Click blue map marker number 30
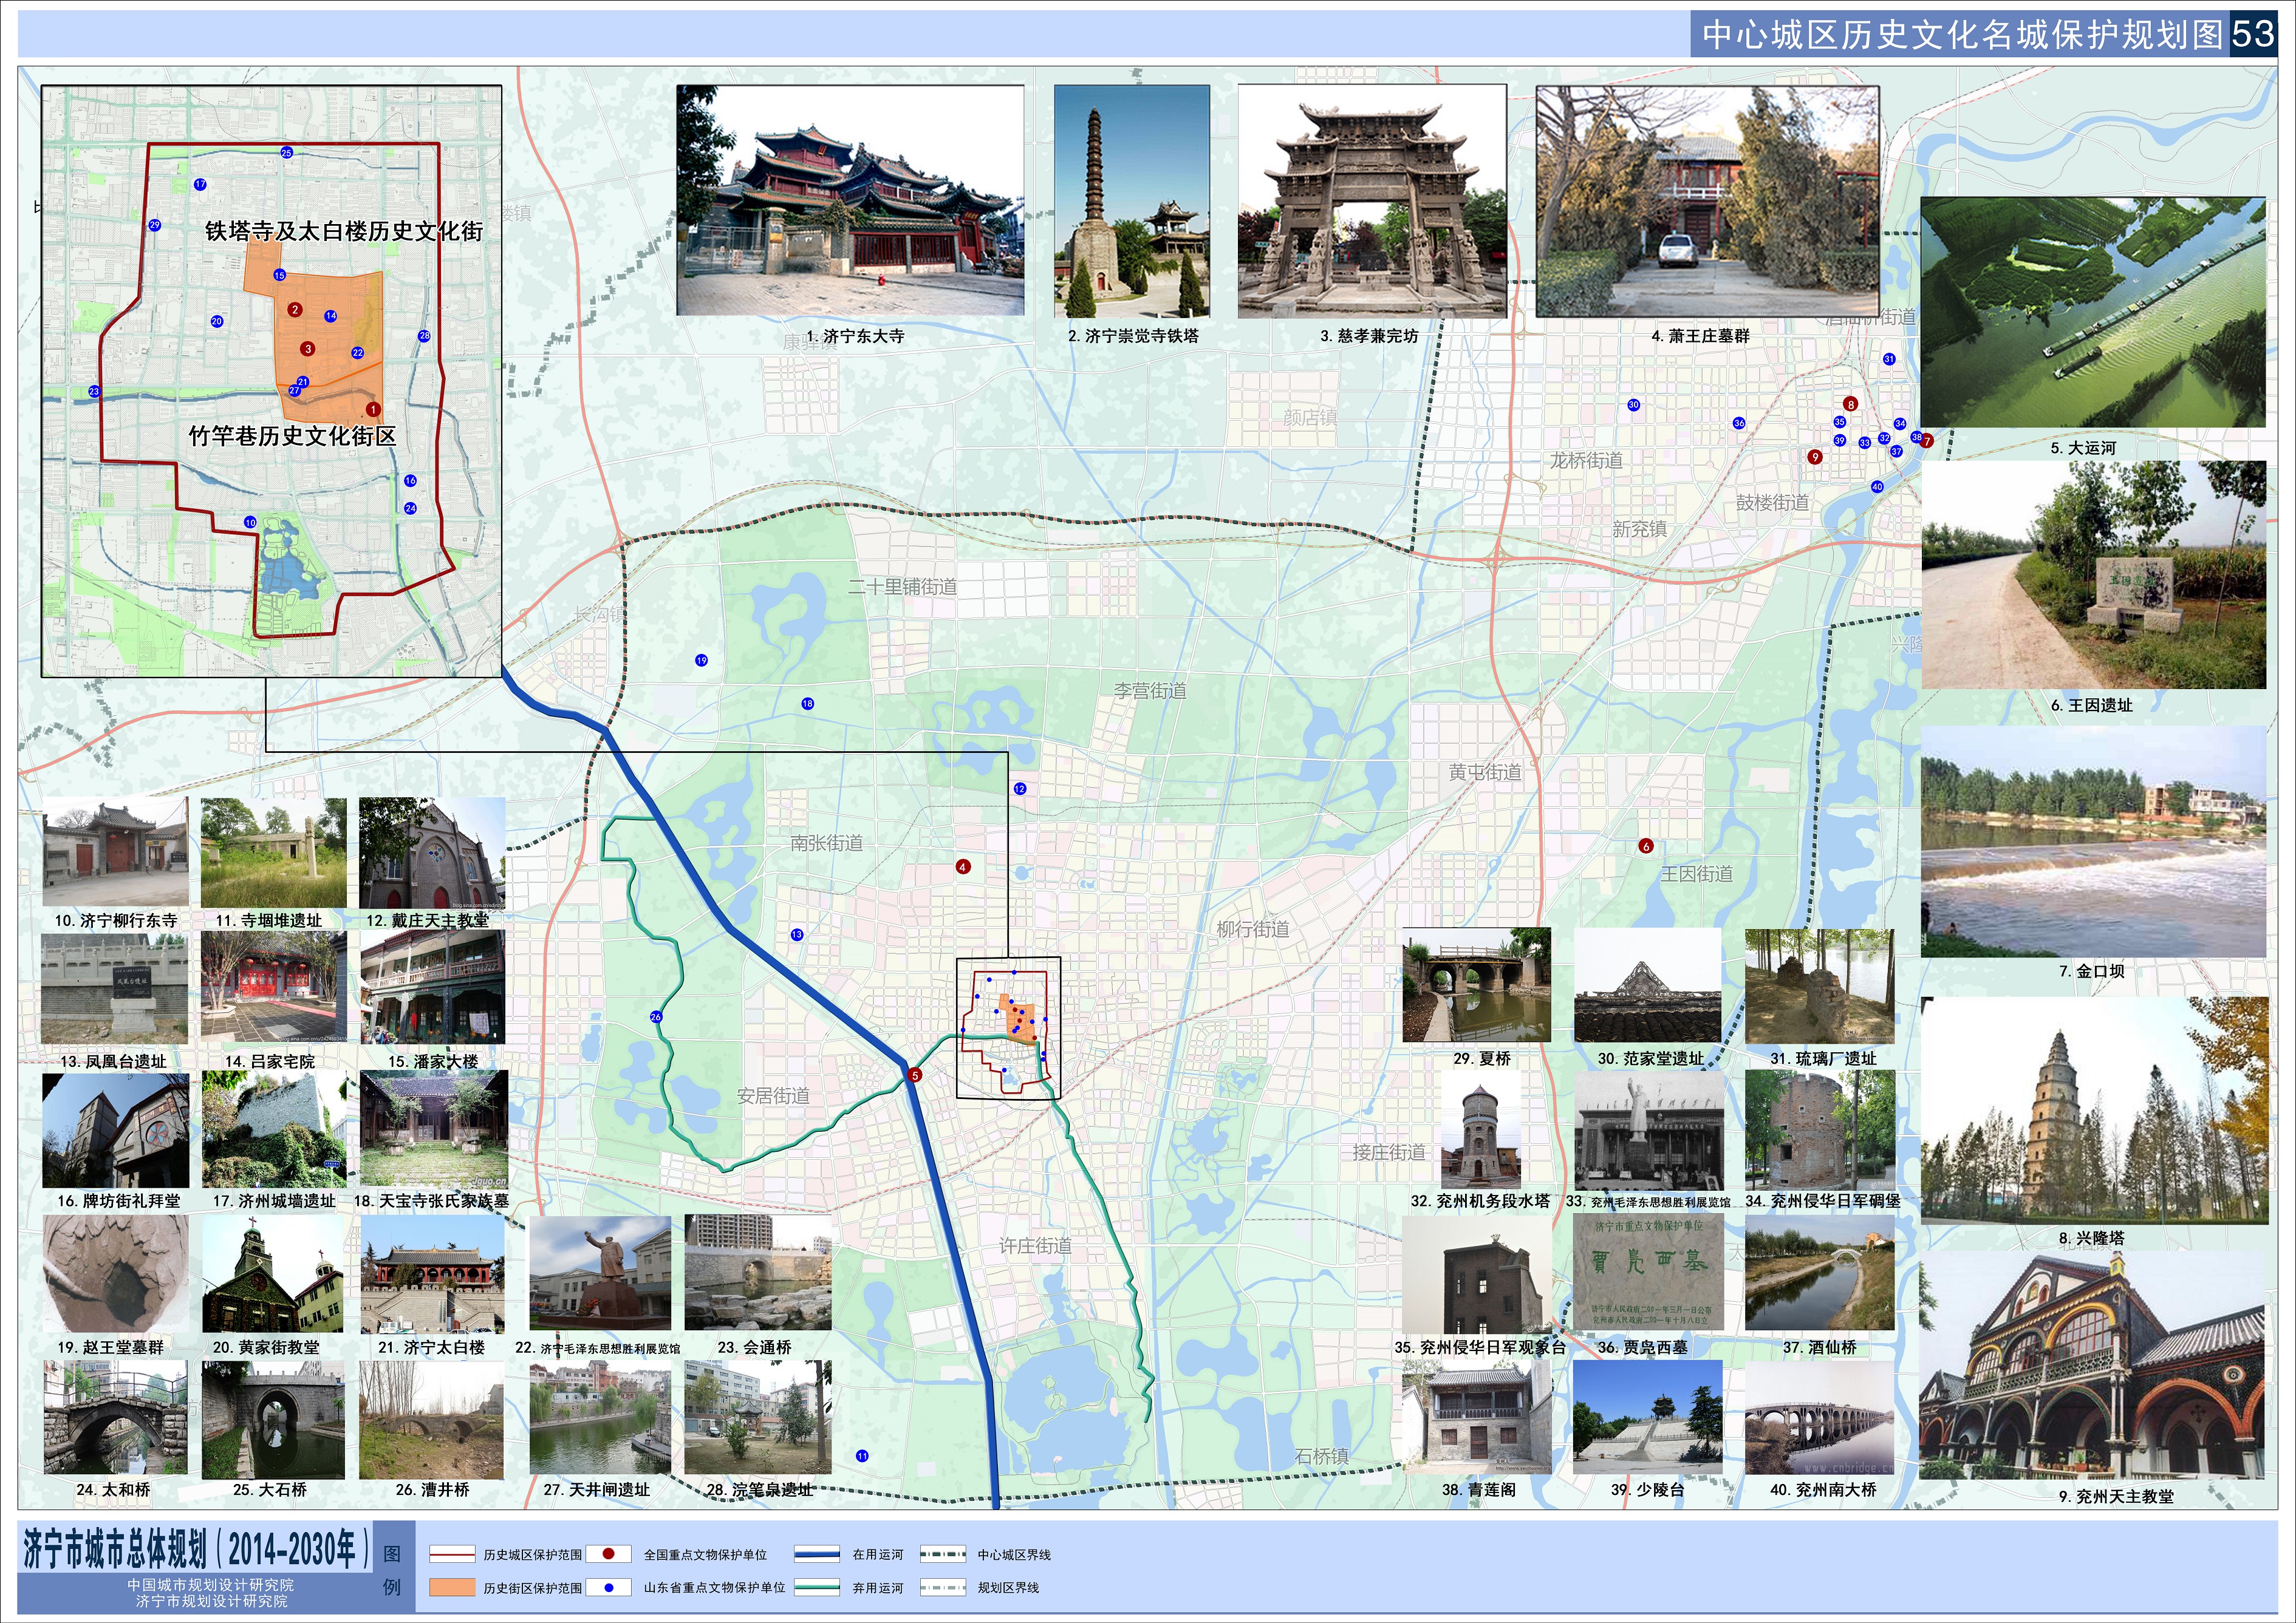Viewport: 2296px width, 1623px height. [1633, 405]
